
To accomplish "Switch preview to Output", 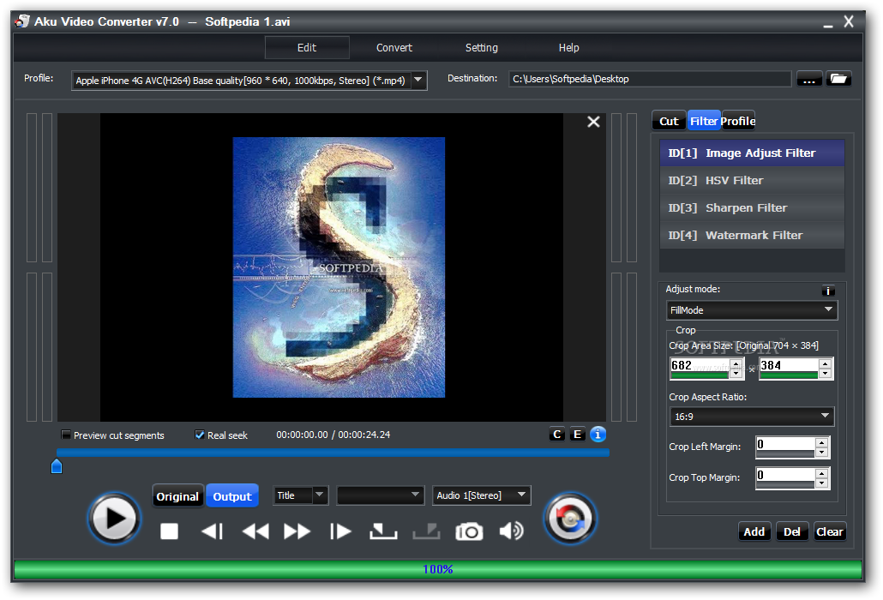I will coord(232,496).
